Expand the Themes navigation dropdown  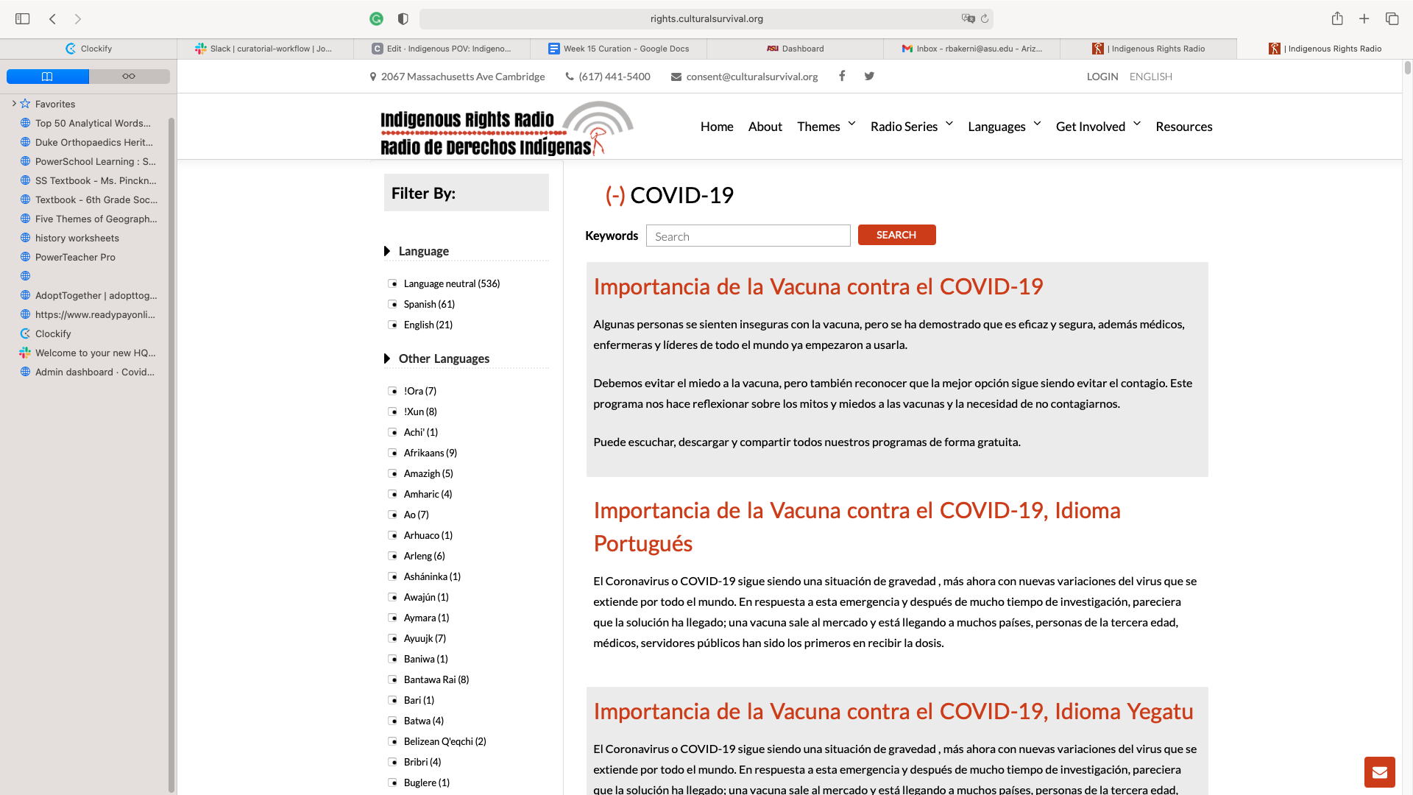(826, 127)
